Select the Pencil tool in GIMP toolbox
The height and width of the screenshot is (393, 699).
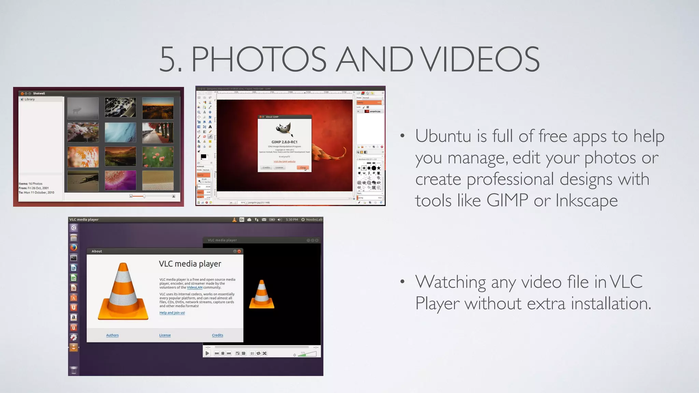[x=210, y=132]
